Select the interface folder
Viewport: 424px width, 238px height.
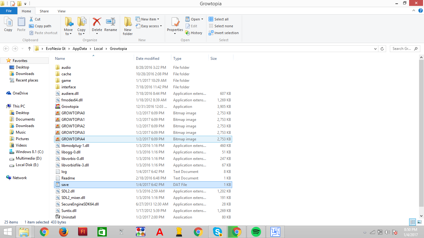tap(143, 87)
